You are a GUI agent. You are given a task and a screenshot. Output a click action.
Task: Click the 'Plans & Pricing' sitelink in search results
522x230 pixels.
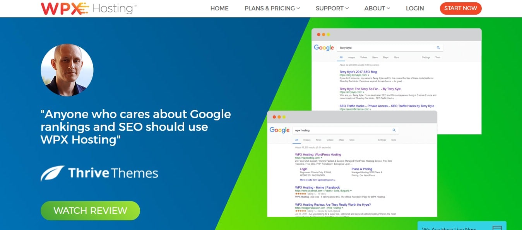pyautogui.click(x=362, y=169)
